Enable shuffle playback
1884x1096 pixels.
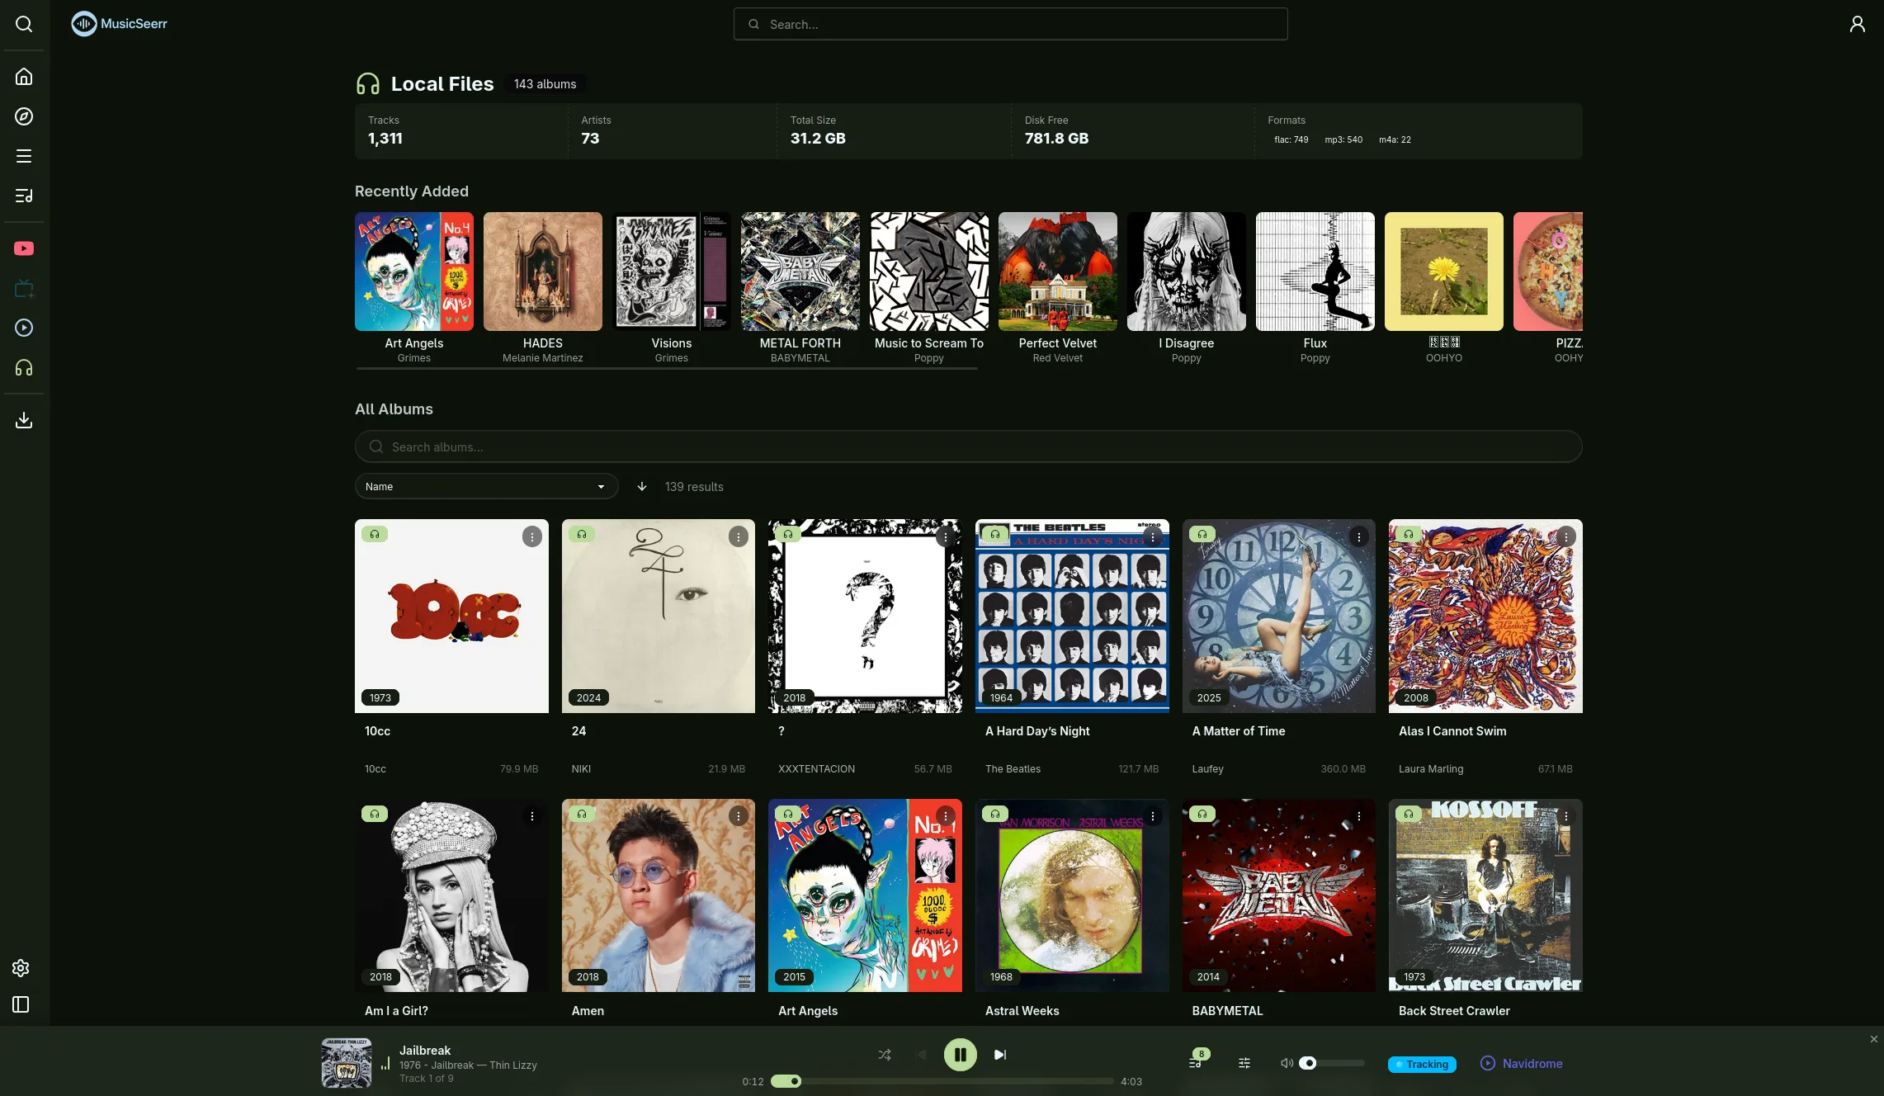[884, 1055]
